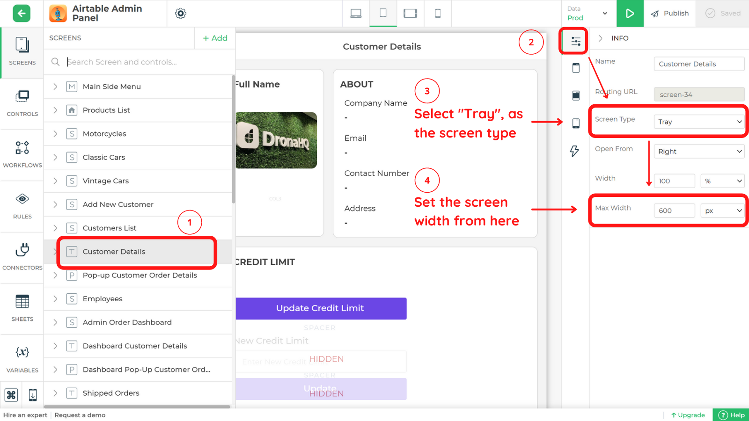Open the Rules panel
The height and width of the screenshot is (421, 749).
[x=22, y=205]
